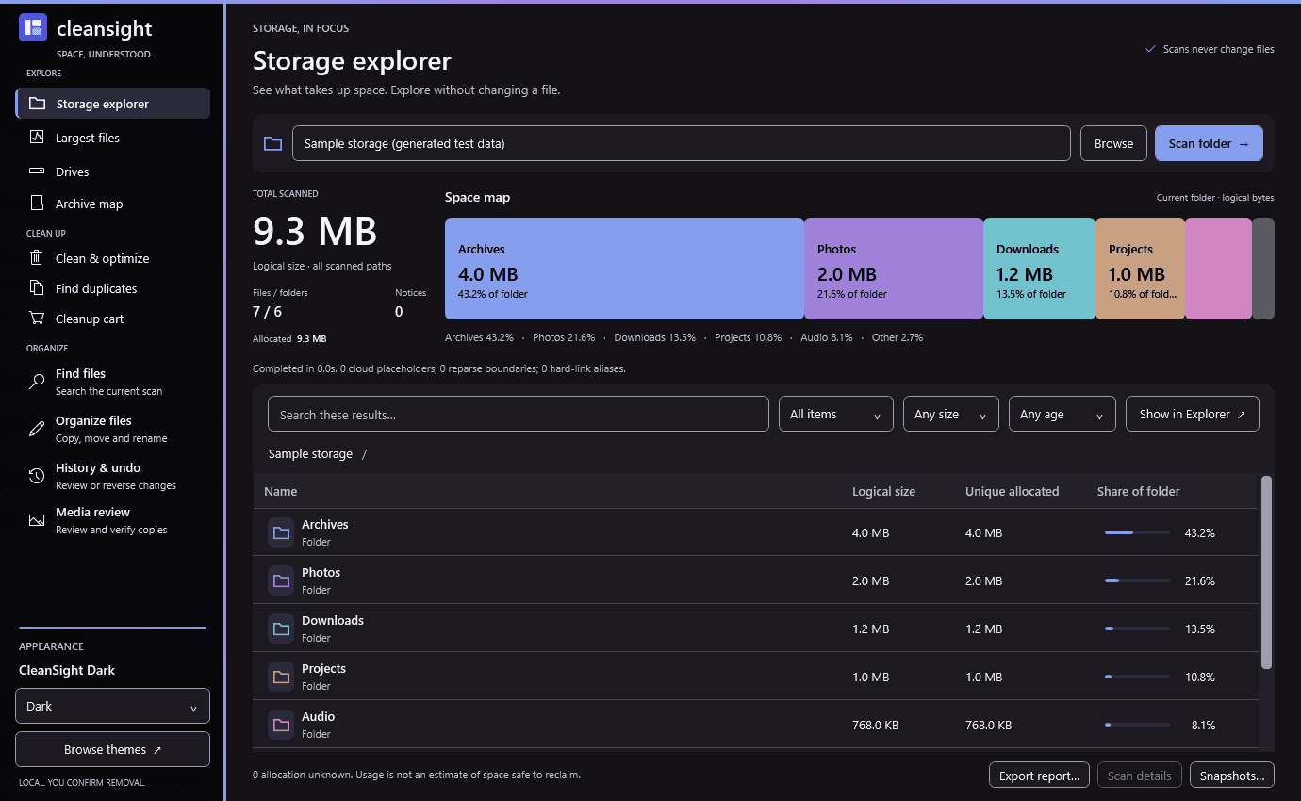Click the Largest files chart icon
This screenshot has height=801, width=1301.
click(x=37, y=138)
